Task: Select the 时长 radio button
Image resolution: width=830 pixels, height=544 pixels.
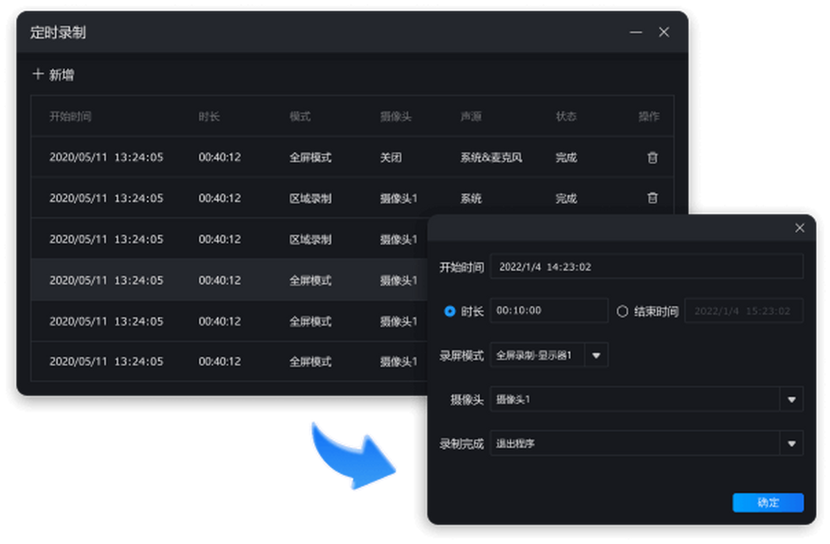Action: coord(450,312)
